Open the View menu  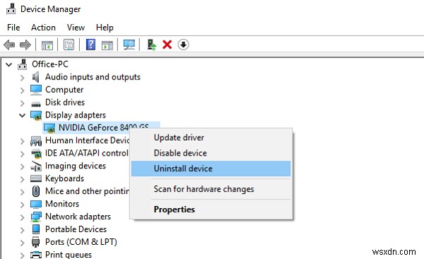pos(76,28)
